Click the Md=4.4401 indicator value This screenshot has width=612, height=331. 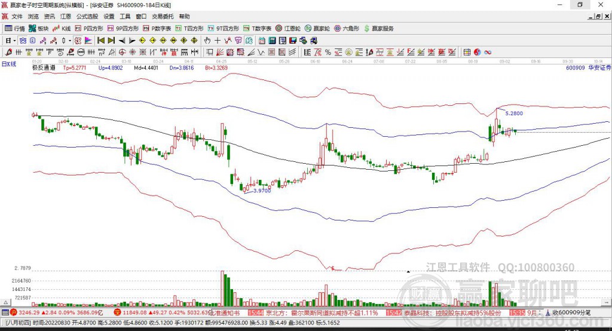[146, 68]
